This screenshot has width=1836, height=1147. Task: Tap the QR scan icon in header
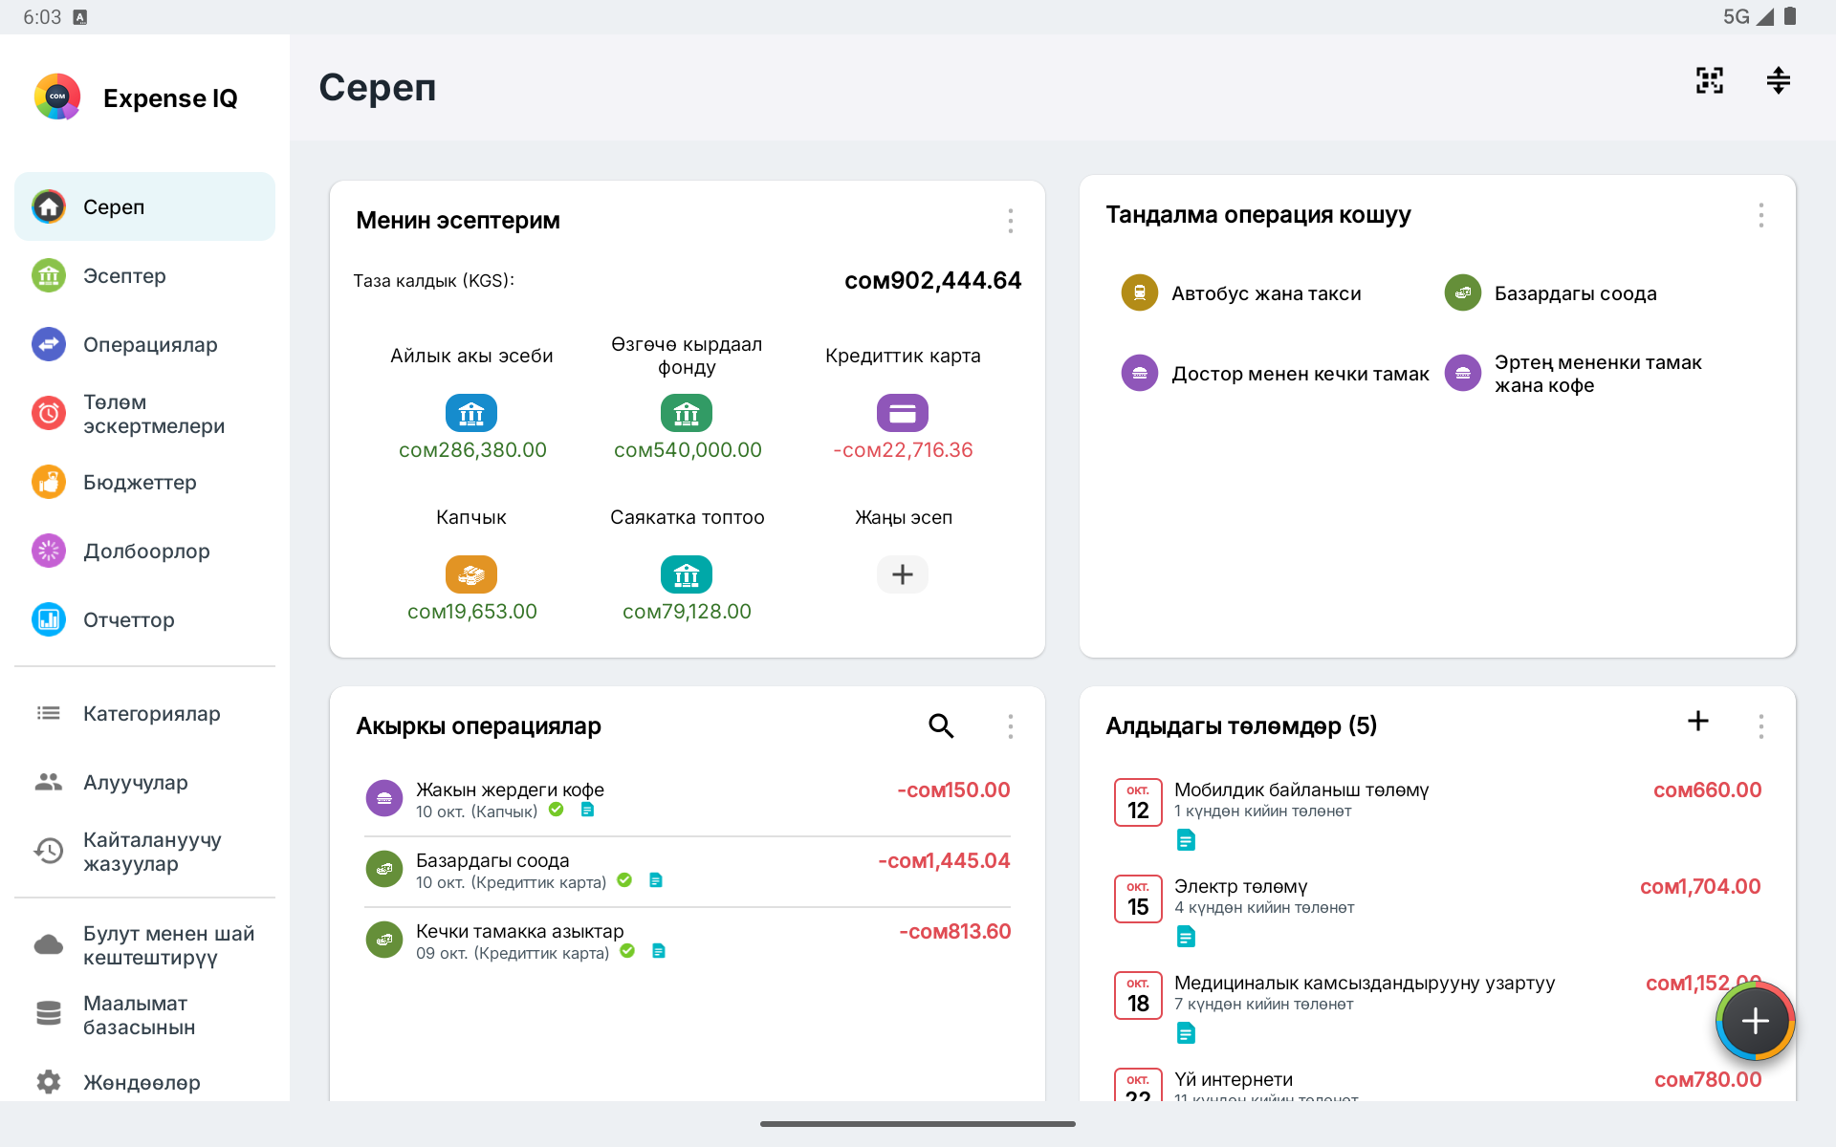pos(1710,80)
